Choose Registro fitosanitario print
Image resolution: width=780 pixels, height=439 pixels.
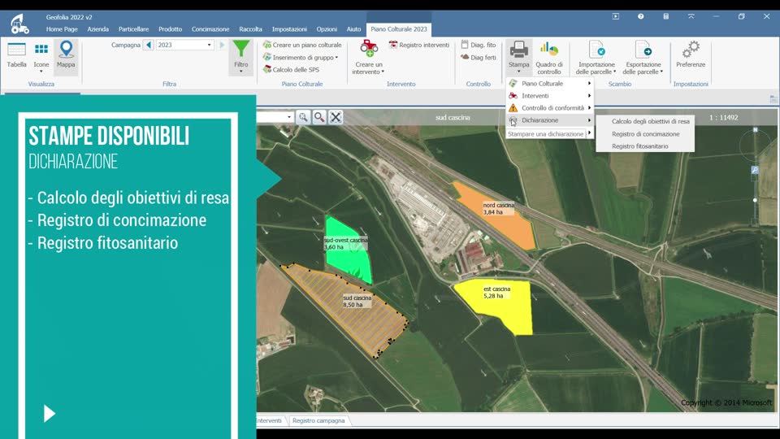point(639,146)
